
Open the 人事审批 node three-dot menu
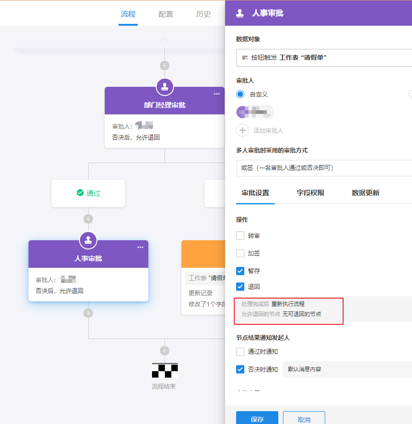click(141, 247)
